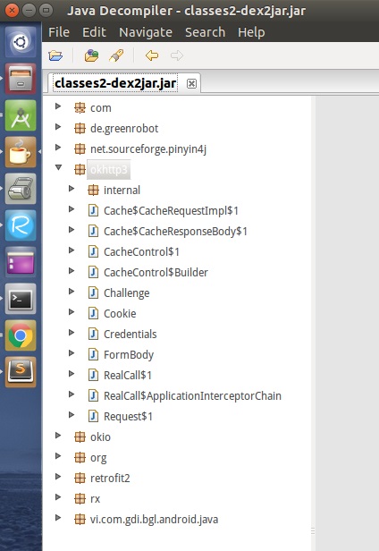The height and width of the screenshot is (551, 379).
Task: Expand the Cache$CacheRequestImpl$1 class node
Action: coord(72,209)
